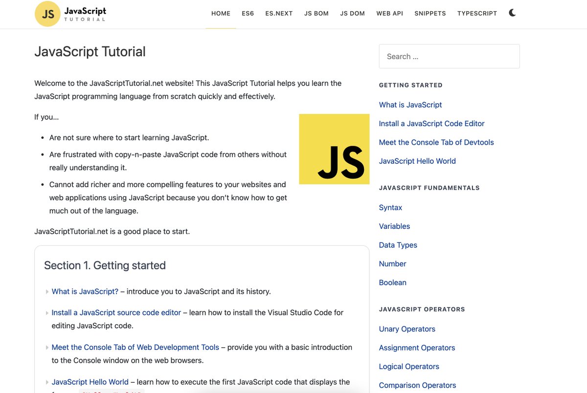Screen dimensions: 587x393
Task: Open the TYPESCRIPT menu item
Action: 477,13
